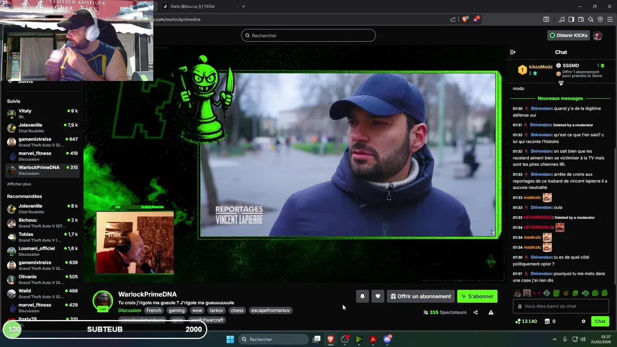
Task: Share the stream via the share icon
Action: (x=476, y=312)
